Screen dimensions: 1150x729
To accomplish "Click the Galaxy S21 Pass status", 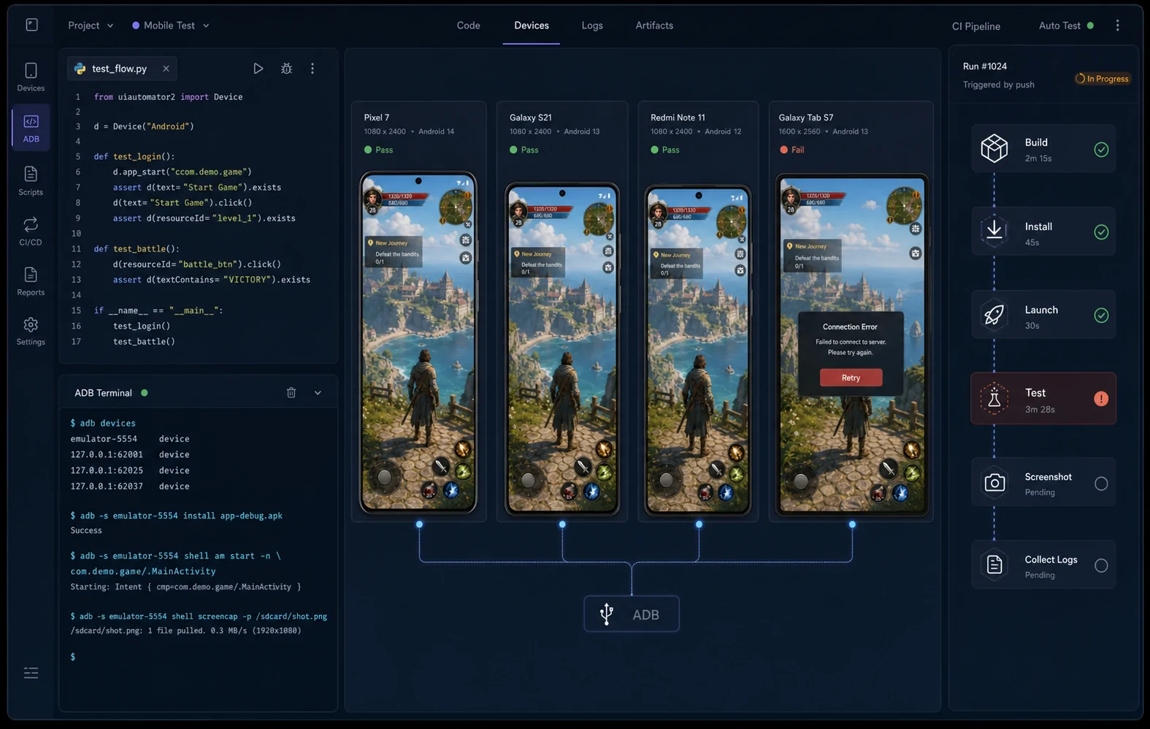I will click(524, 150).
